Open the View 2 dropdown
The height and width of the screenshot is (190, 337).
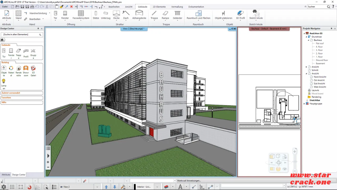click(97, 187)
